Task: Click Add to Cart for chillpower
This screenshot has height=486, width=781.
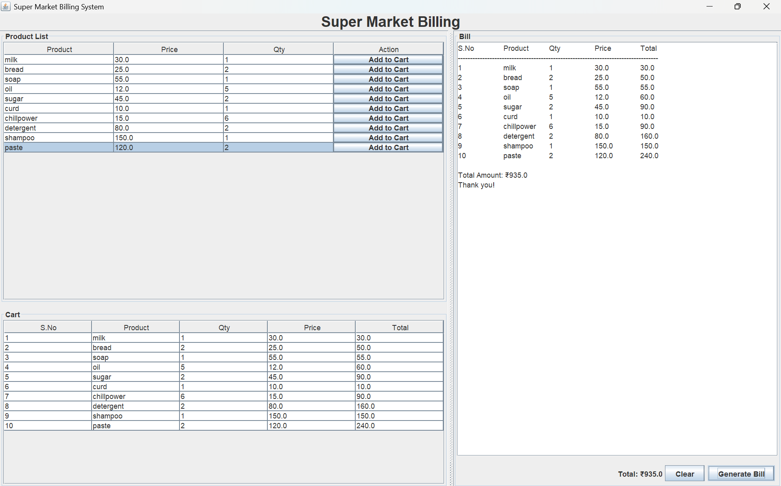Action: [x=388, y=118]
